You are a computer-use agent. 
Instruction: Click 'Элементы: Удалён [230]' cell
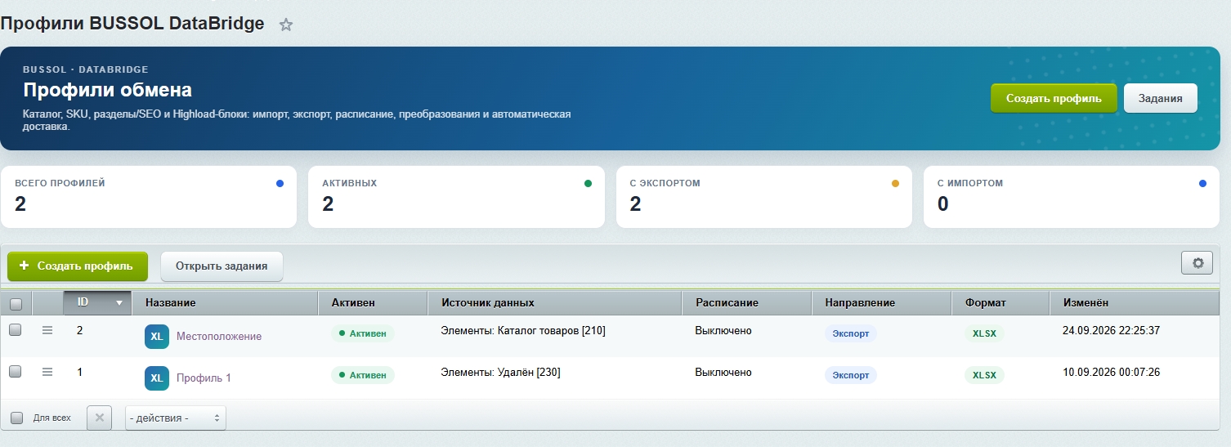(500, 372)
